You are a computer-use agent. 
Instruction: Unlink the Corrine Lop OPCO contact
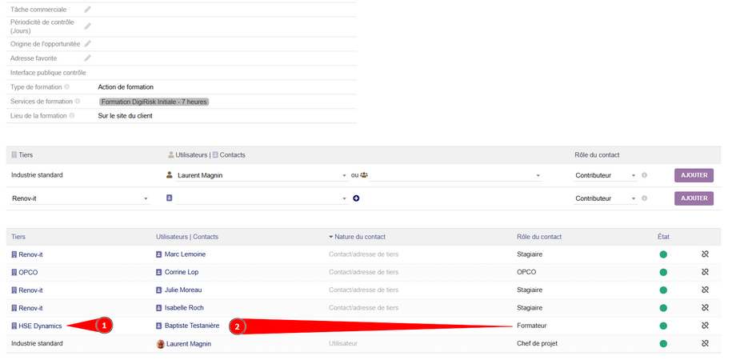pos(705,272)
